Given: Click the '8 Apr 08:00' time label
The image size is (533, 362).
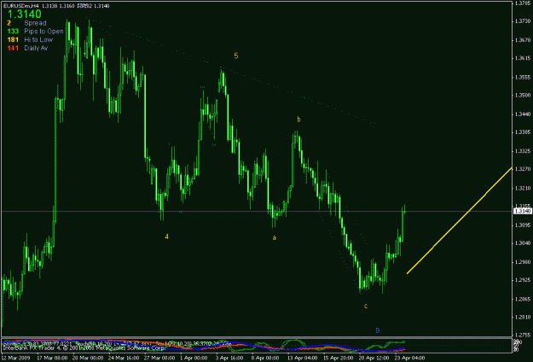Looking at the screenshot, I should click(x=265, y=359).
